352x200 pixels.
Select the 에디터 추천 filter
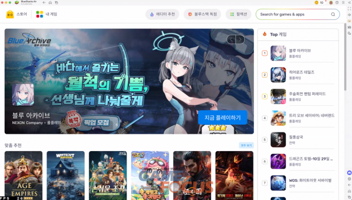[x=162, y=14]
